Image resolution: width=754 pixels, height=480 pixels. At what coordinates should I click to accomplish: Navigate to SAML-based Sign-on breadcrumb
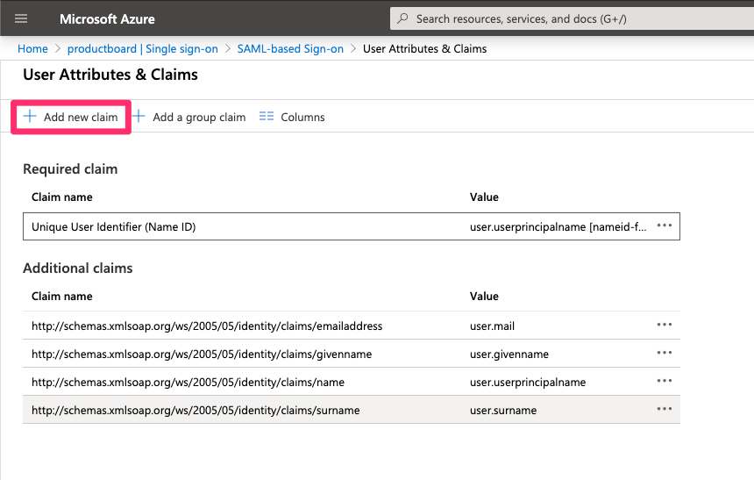pyautogui.click(x=290, y=49)
